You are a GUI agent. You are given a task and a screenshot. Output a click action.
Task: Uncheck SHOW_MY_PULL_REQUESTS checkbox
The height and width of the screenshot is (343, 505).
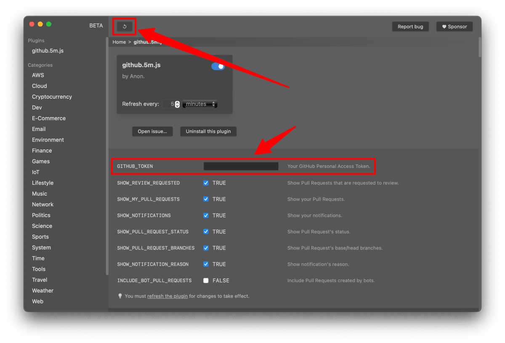pos(206,199)
